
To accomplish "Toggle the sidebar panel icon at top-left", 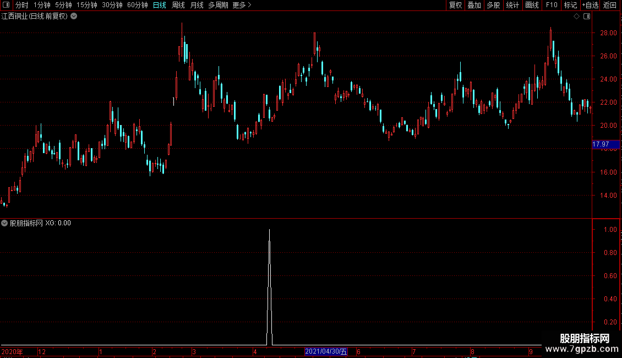I will [6, 5].
